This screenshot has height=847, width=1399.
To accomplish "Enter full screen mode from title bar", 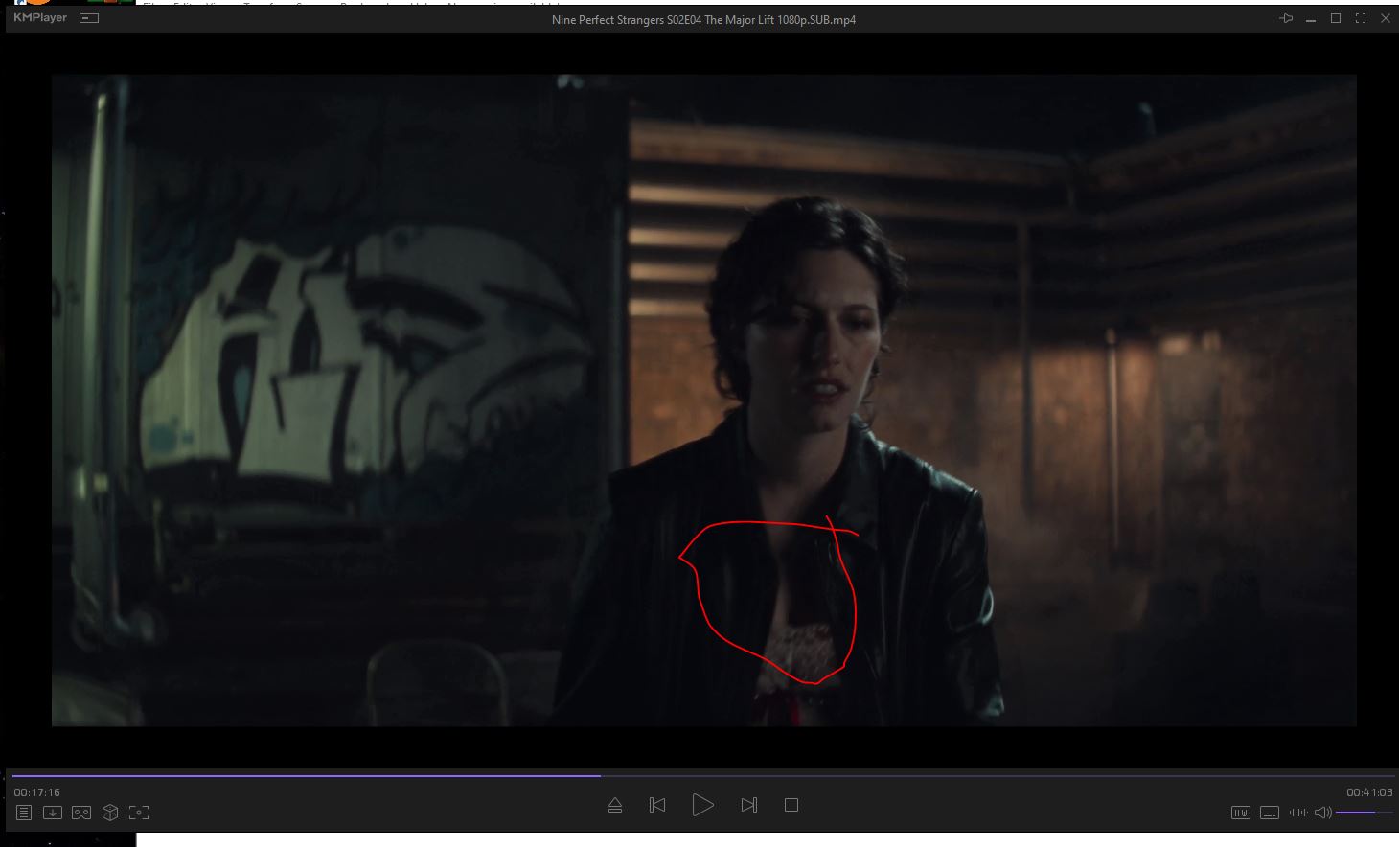I will tap(1361, 19).
